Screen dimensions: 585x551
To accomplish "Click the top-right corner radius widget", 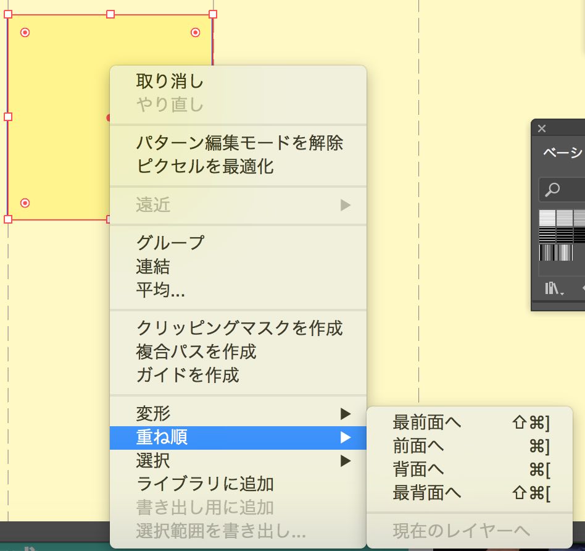I will point(195,33).
